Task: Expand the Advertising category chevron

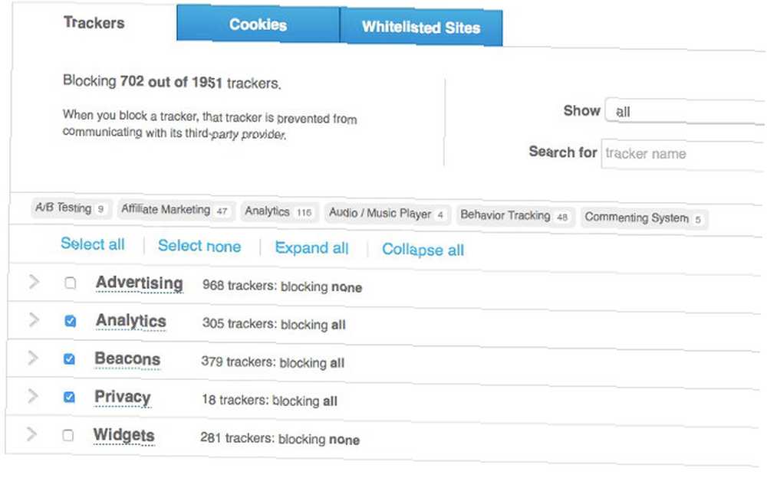Action: click(x=34, y=281)
